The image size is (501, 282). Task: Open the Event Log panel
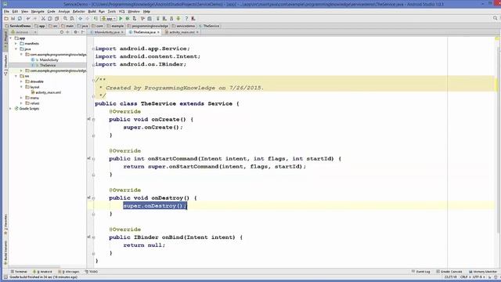click(421, 272)
